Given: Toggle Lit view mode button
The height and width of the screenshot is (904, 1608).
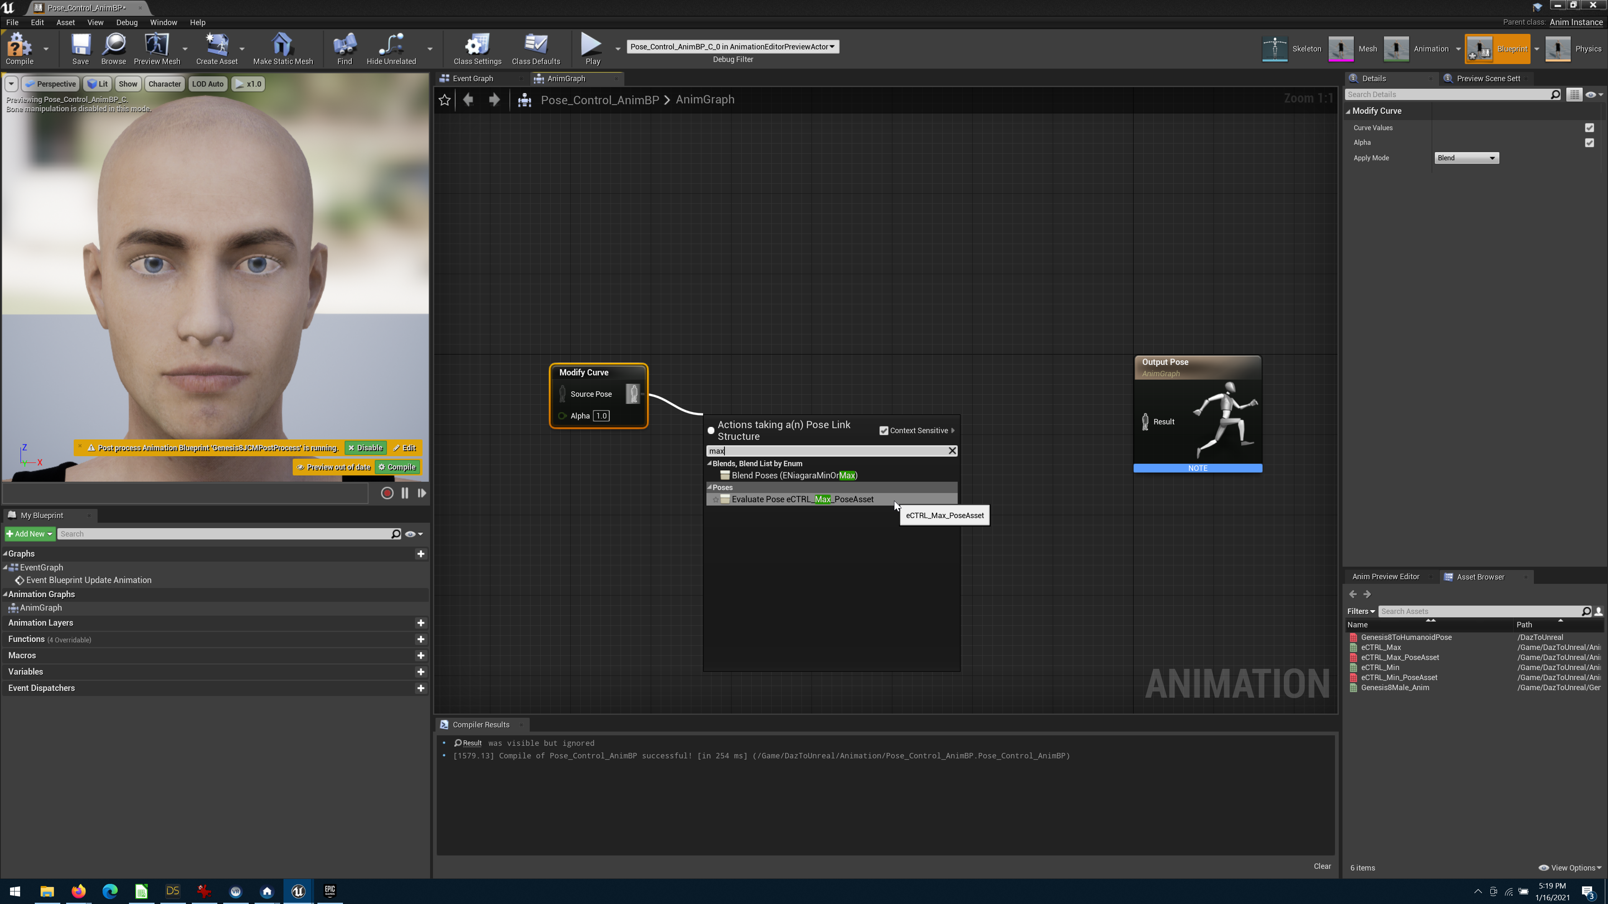Looking at the screenshot, I should [x=98, y=84].
